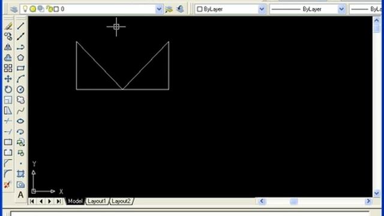Select the Extend tool
The image size is (384, 216).
8,131
